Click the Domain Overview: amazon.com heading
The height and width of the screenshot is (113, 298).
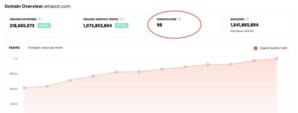pos(38,6)
